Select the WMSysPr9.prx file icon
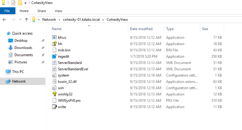Image resolution: width=242 pixels, height=130 pixels. pyautogui.click(x=54, y=101)
